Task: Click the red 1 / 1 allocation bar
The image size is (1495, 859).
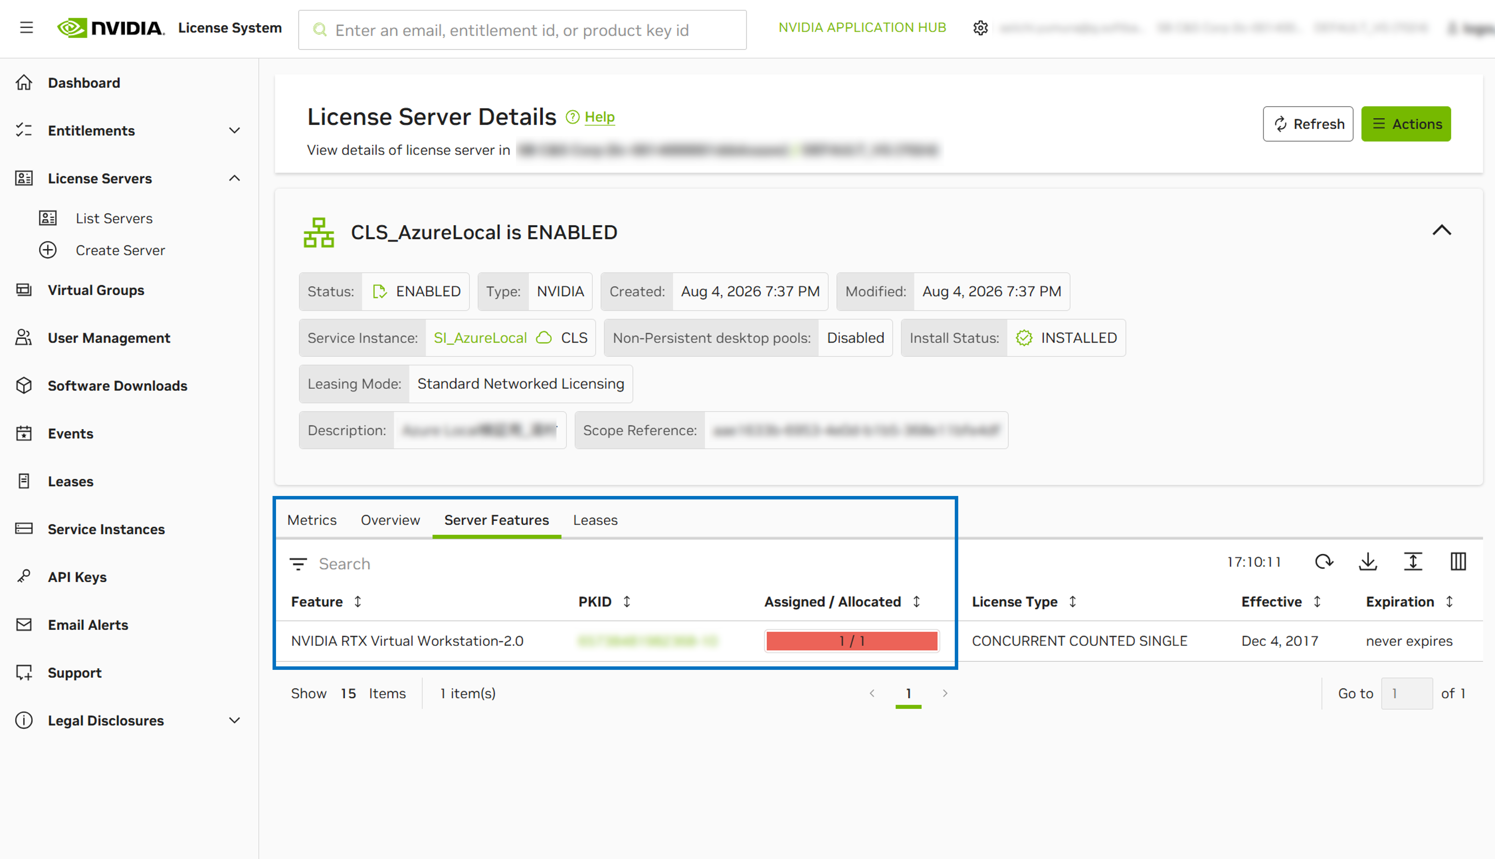Action: click(851, 641)
